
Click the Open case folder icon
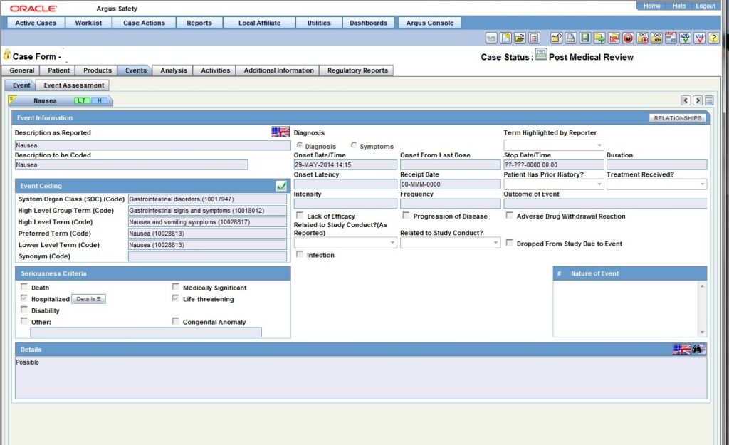click(520, 38)
